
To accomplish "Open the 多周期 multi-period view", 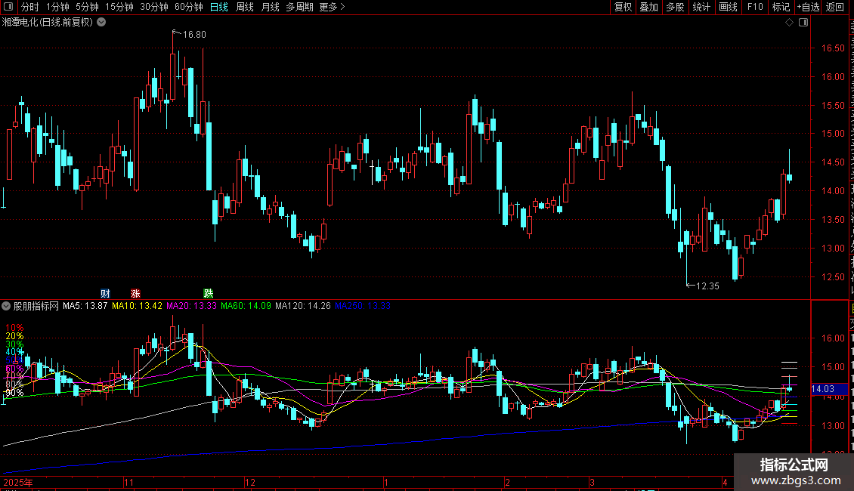I will pos(299,7).
